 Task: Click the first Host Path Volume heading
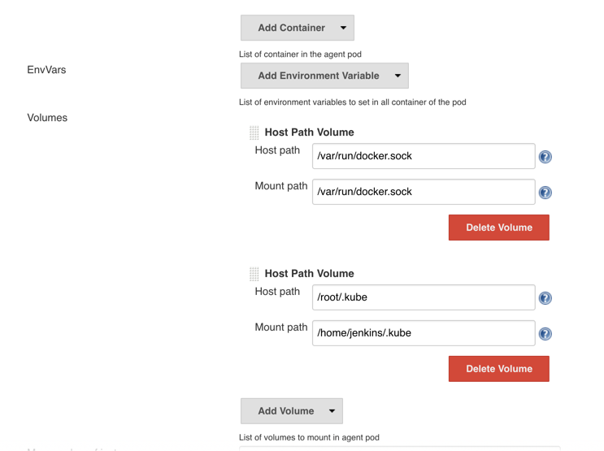pyautogui.click(x=309, y=132)
